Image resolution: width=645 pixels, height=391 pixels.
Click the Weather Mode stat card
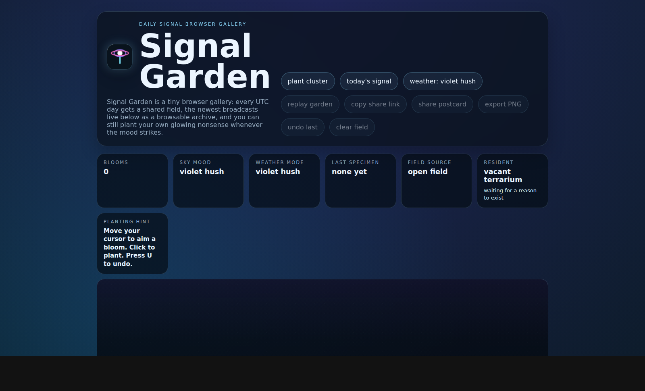click(x=284, y=181)
